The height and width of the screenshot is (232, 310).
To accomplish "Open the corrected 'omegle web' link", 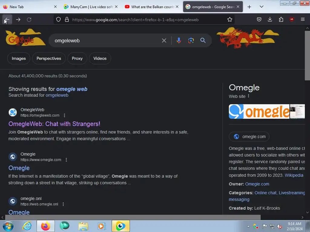I will [72, 89].
